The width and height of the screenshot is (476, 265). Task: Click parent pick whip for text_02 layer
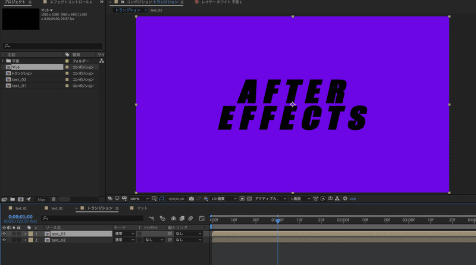tap(170, 240)
